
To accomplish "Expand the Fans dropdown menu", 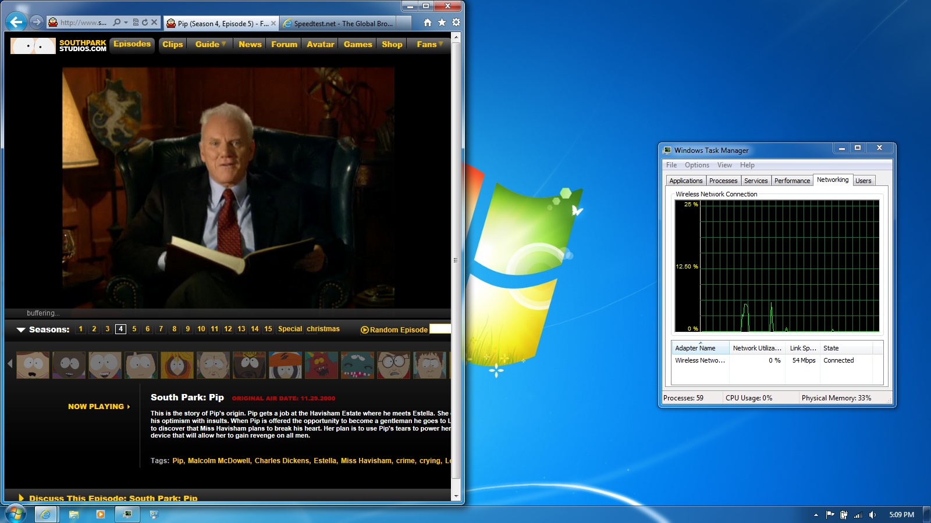I will click(429, 44).
